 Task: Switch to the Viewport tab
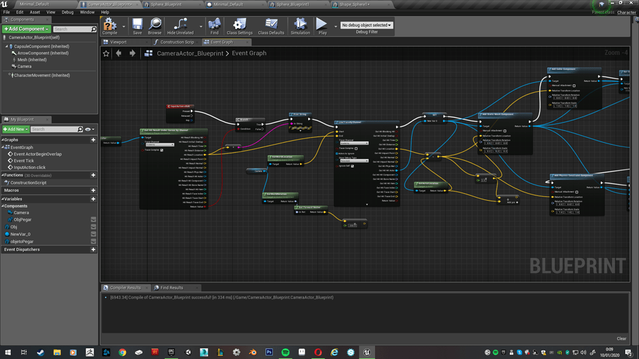(118, 42)
